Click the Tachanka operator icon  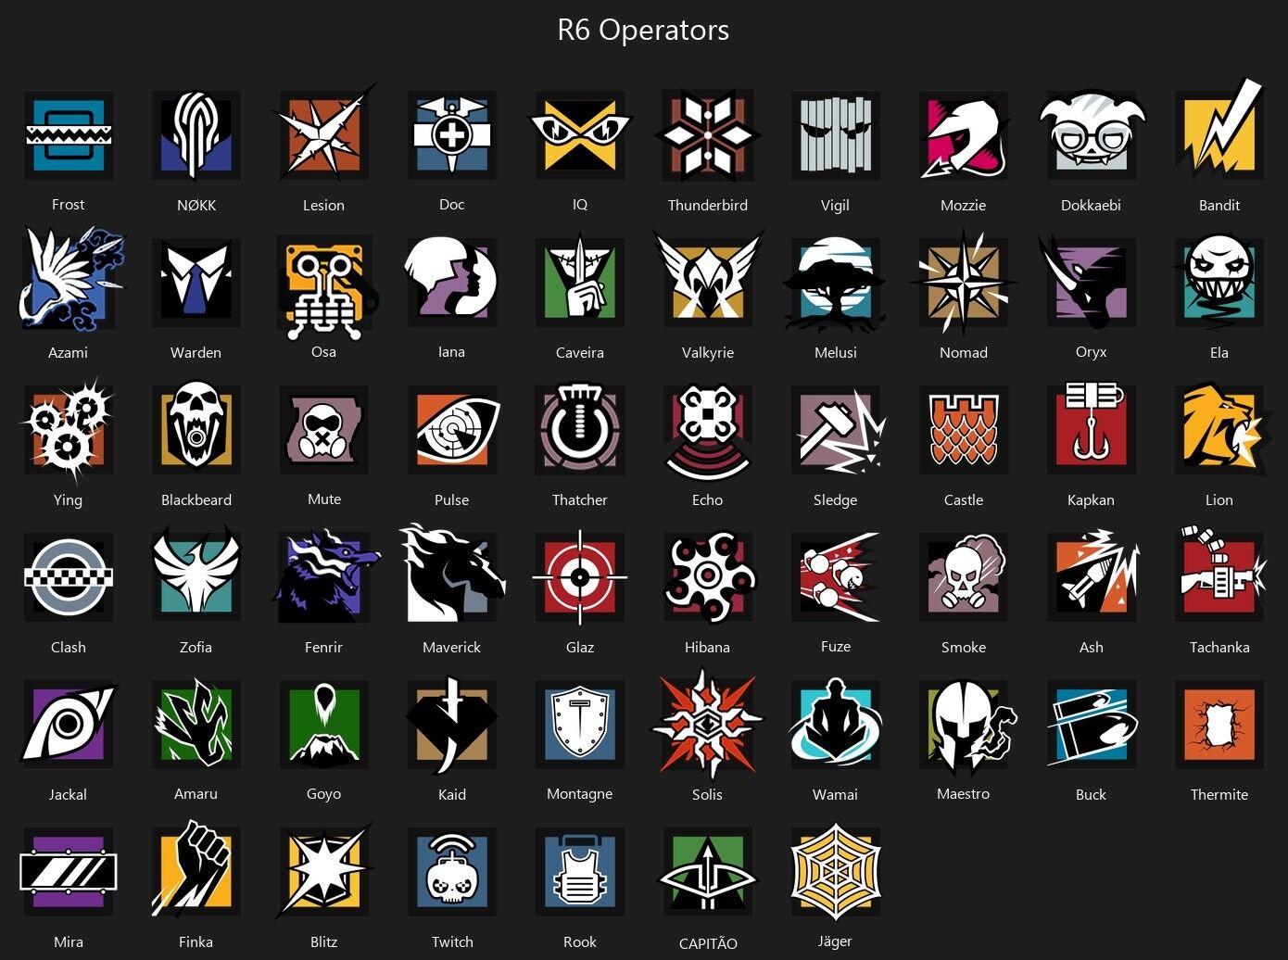pyautogui.click(x=1219, y=575)
